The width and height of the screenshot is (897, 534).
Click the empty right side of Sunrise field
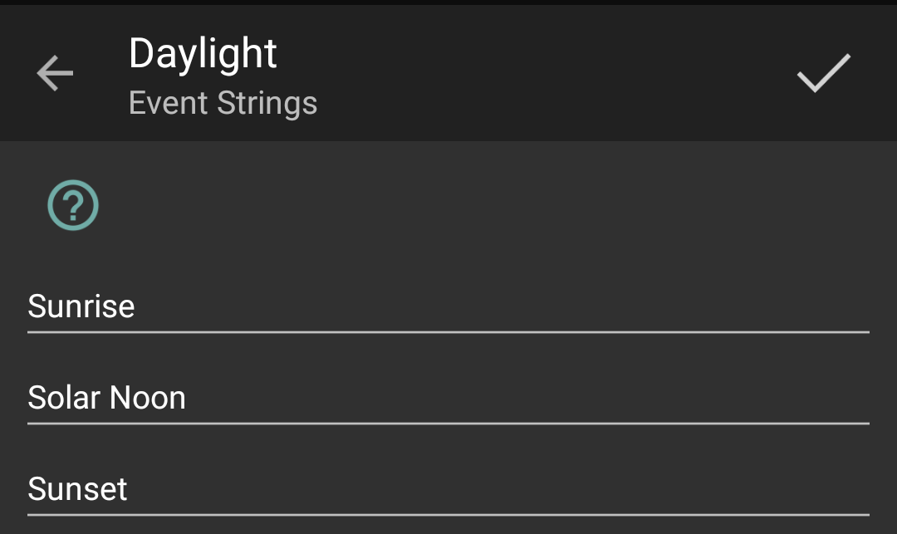tap(664, 306)
